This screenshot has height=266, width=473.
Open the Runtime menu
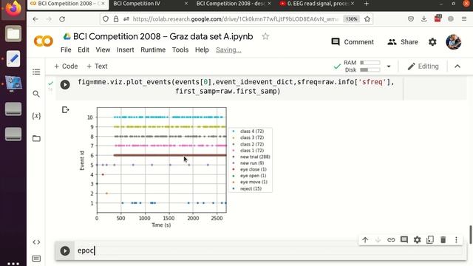pyautogui.click(x=153, y=50)
